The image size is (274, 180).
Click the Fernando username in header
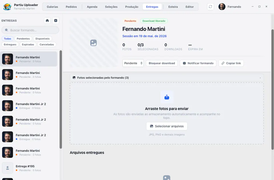[234, 7]
